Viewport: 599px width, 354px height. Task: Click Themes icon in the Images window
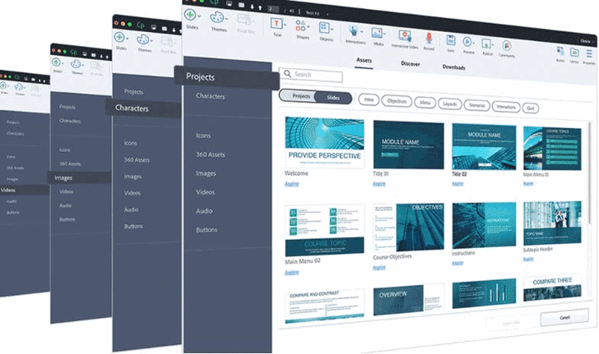76,64
